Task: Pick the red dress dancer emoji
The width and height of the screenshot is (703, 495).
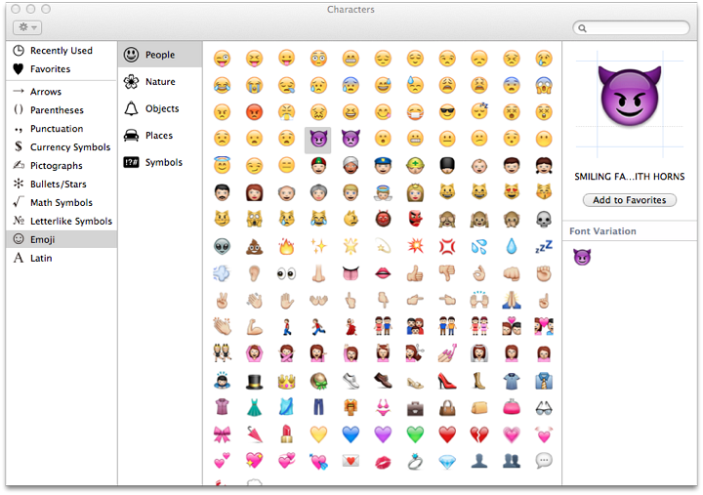Action: [x=351, y=327]
